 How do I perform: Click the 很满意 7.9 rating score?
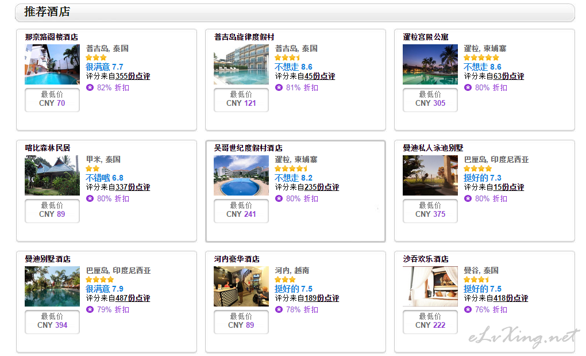coord(104,289)
